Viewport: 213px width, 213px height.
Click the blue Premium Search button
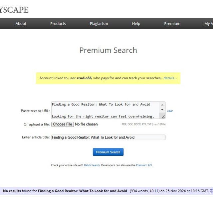pos(108,152)
